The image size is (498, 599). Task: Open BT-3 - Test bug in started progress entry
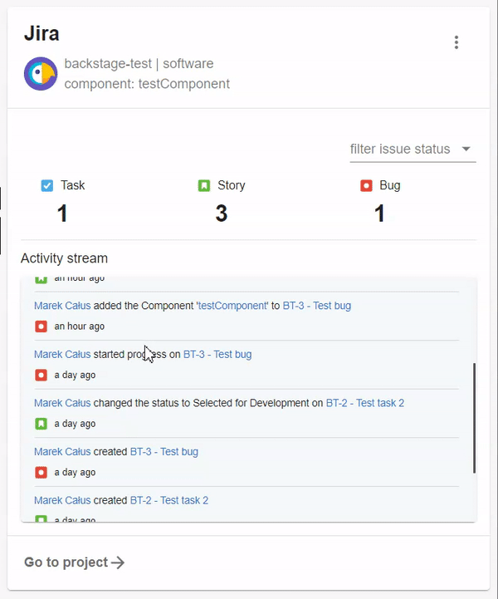coord(217,354)
